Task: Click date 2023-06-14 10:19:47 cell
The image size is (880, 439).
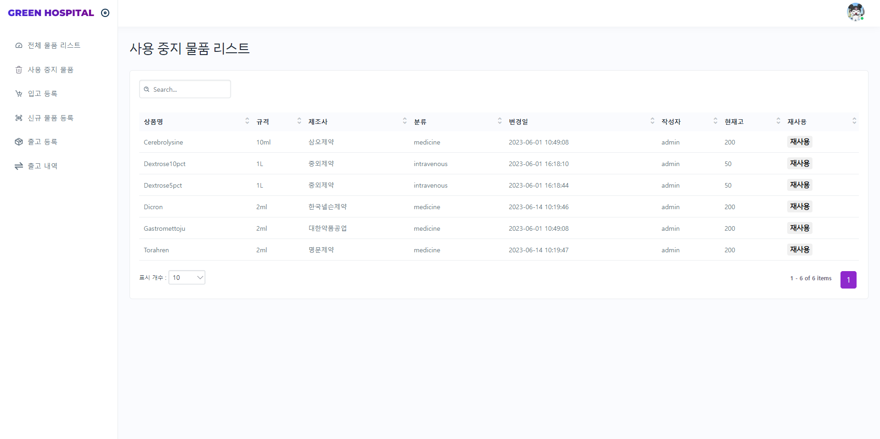Action: [x=539, y=250]
